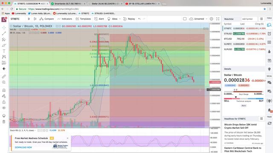Image resolution: width=273 pixels, height=153 pixels.
Task: Redo the last chart action
Action: pyautogui.click(x=144, y=19)
